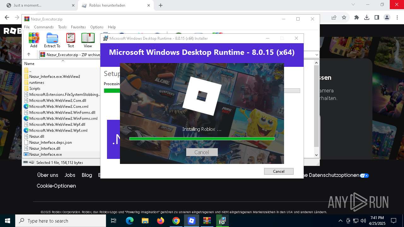This screenshot has height=227, width=404.
Task: Share this page via Chrome share icon
Action: pyautogui.click(x=334, y=18)
